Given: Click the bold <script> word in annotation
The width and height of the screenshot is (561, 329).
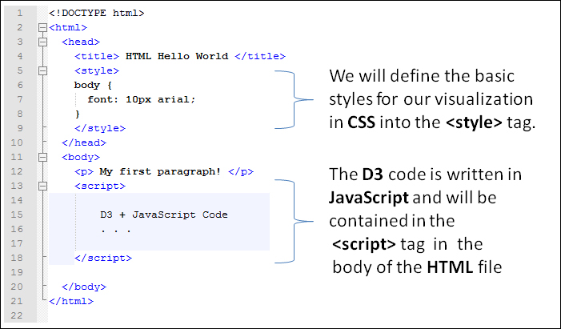Looking at the screenshot, I should (364, 244).
